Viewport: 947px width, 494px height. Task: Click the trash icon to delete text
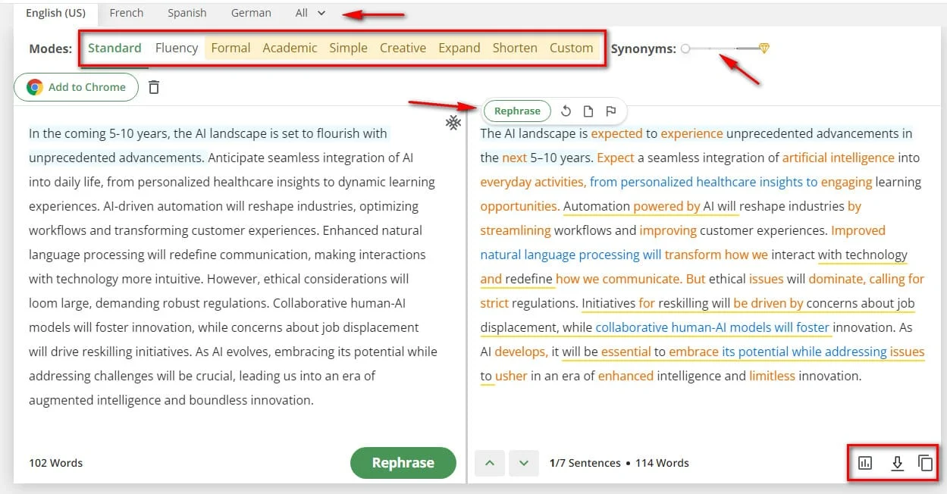(x=154, y=87)
